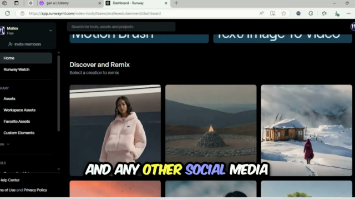This screenshot has height=200, width=355.
Task: Click the Invite members person icon
Action: pos(10,44)
